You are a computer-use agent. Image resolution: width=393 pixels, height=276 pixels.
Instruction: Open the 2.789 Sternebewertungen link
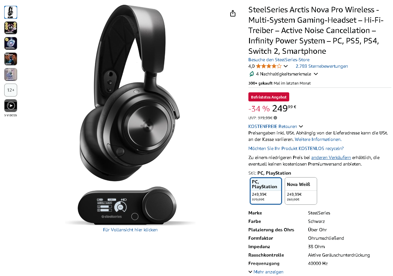322,66
